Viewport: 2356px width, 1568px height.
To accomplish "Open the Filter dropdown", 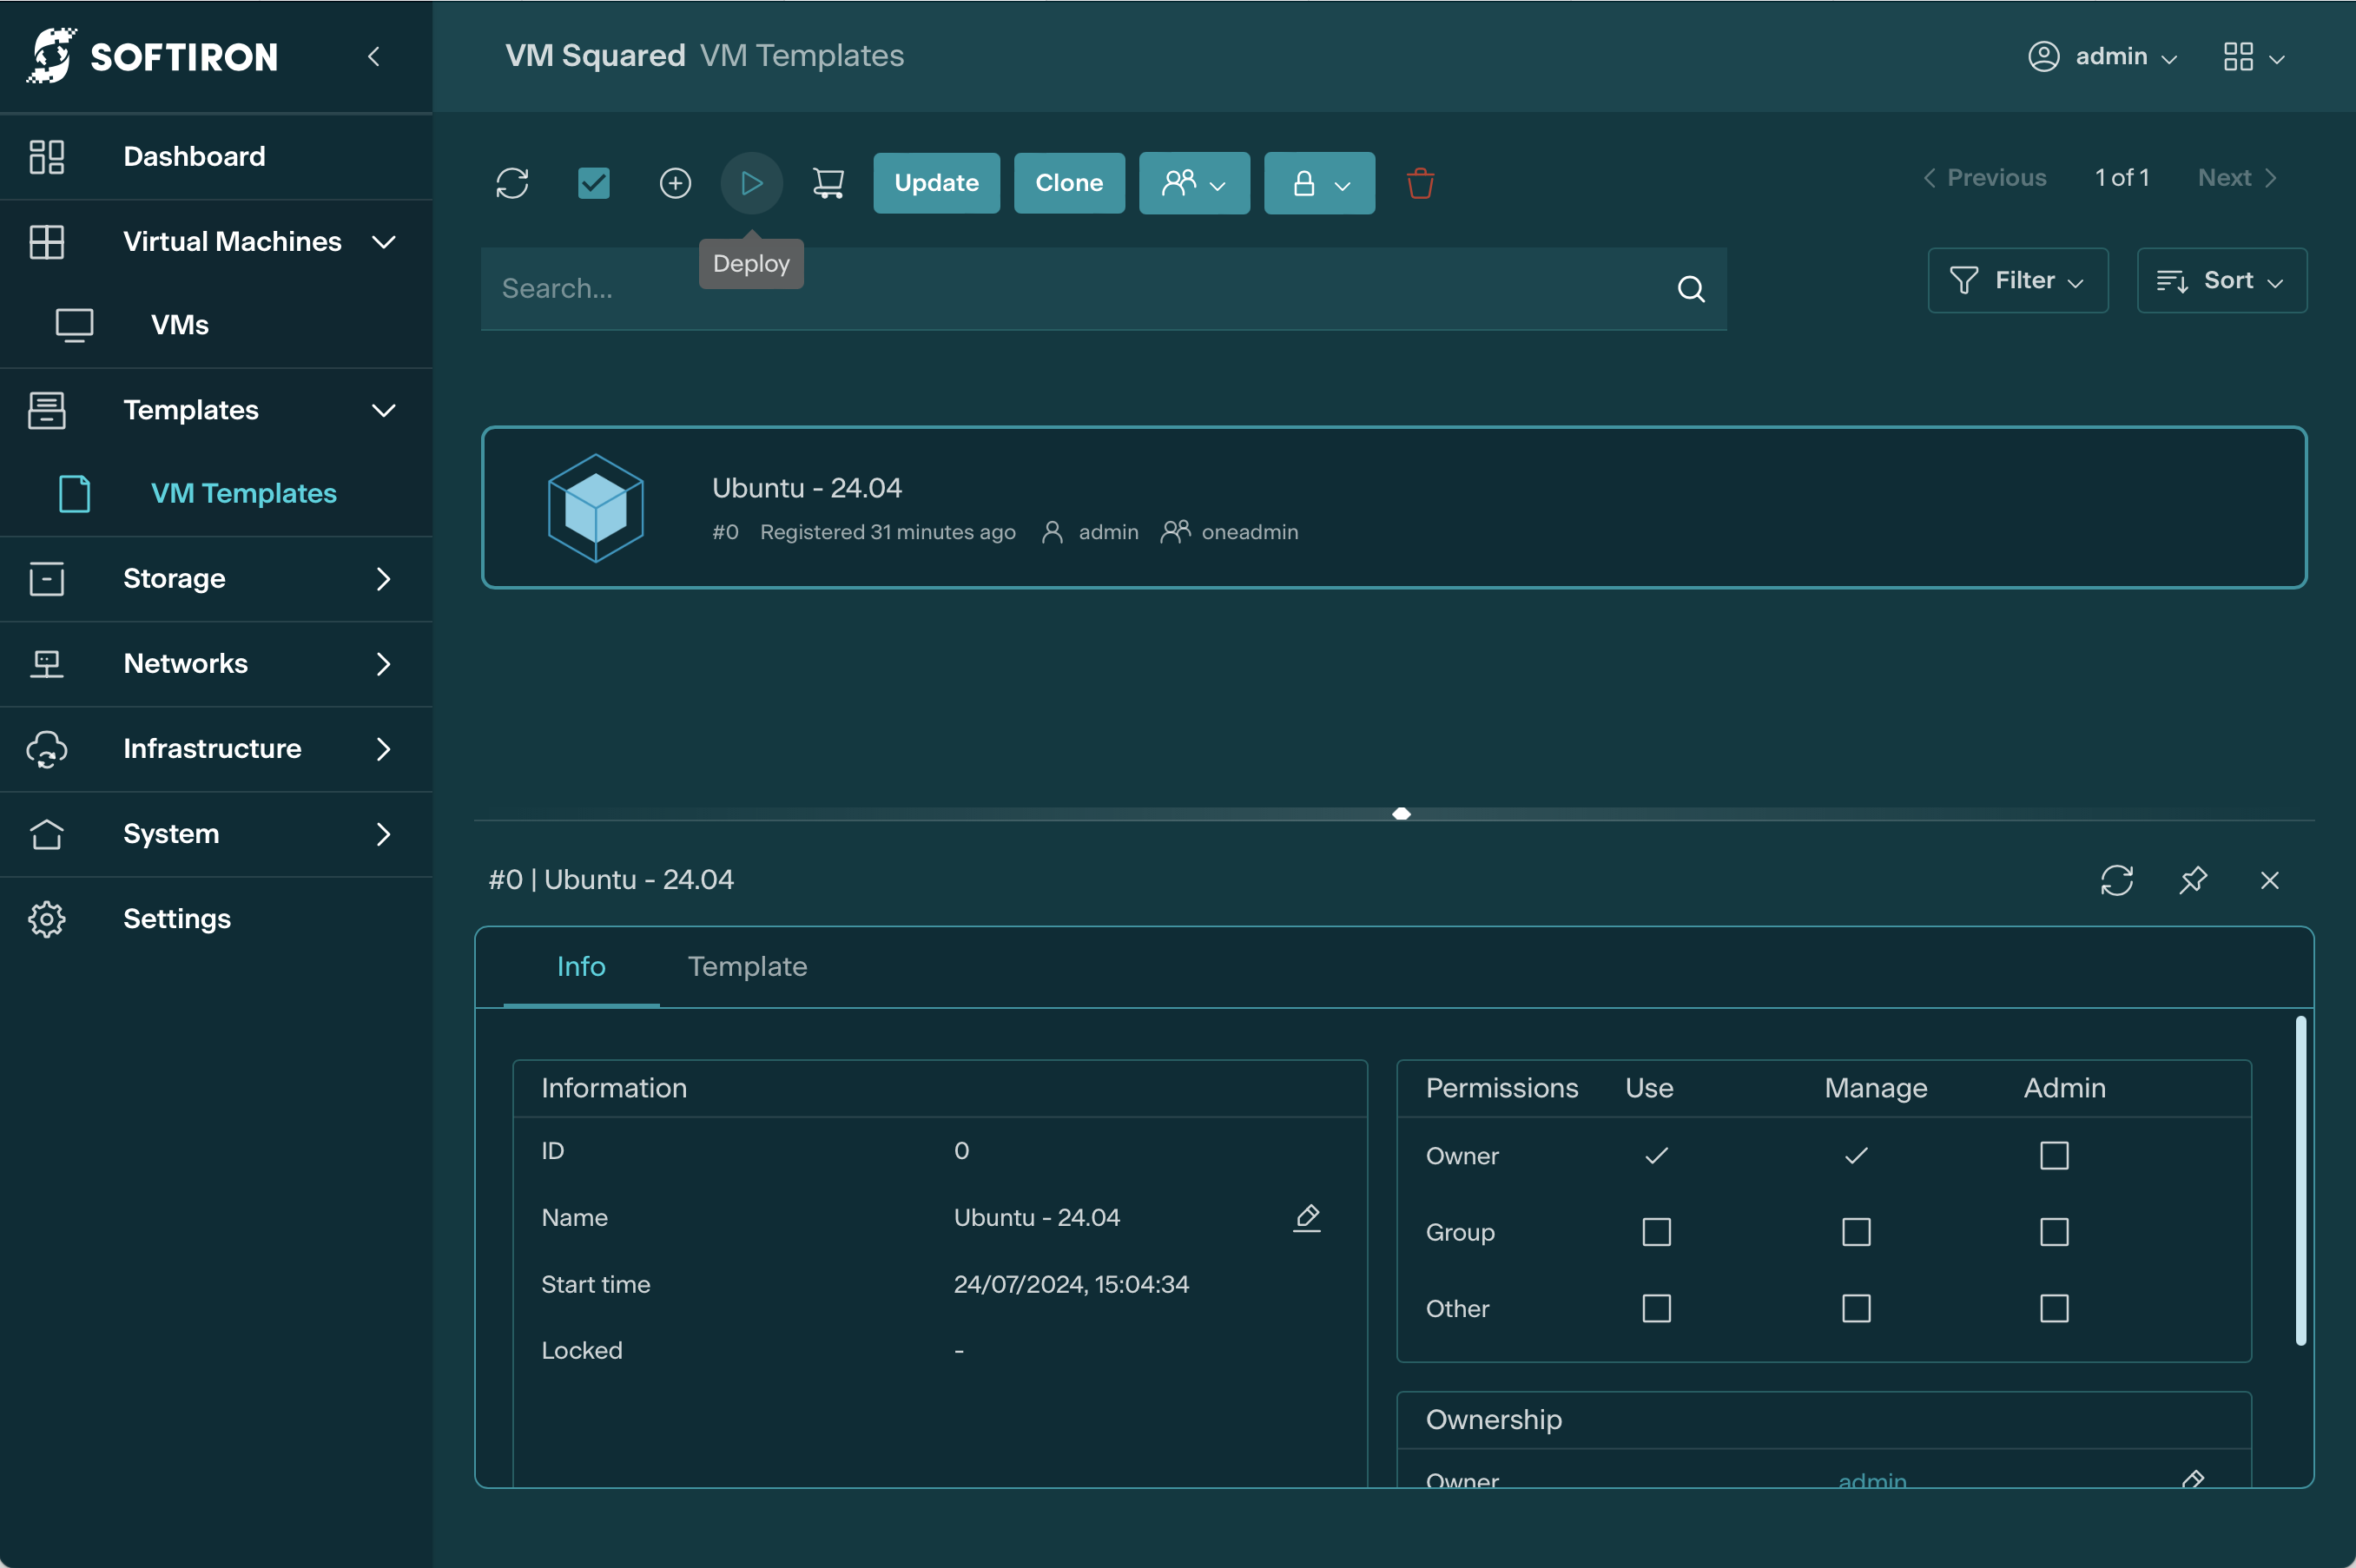I will pos(2018,281).
